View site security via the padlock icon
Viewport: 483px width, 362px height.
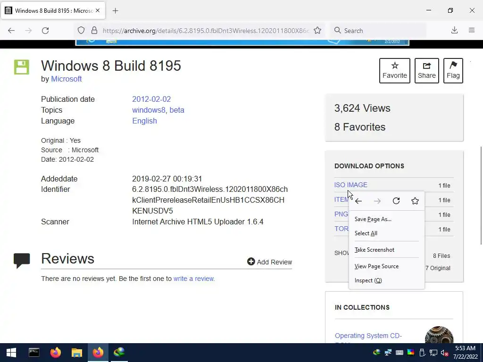click(94, 31)
